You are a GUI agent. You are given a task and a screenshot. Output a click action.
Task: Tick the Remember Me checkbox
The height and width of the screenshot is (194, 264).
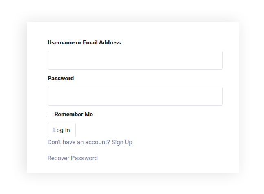[x=50, y=114]
